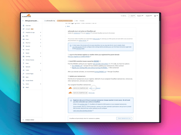Click the Star button
The height and width of the screenshot is (135, 181).
click(x=76, y=21)
